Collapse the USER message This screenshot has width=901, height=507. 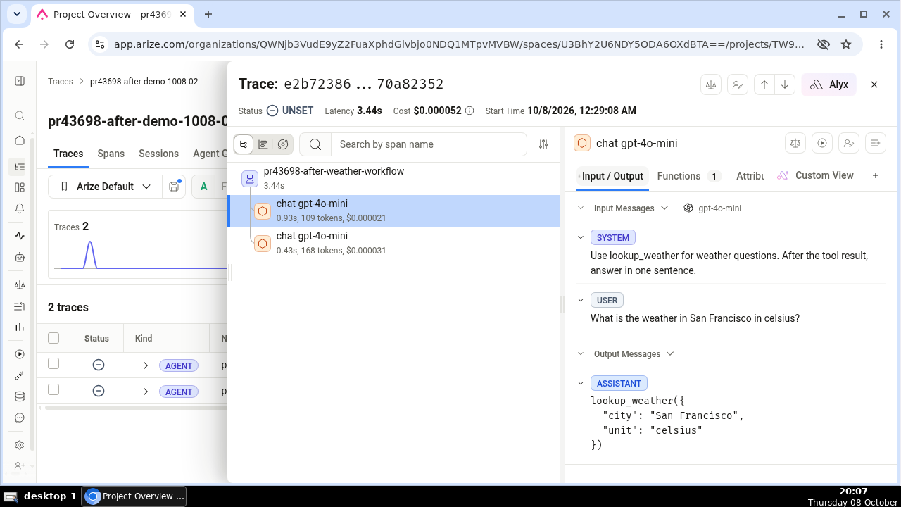pos(581,300)
